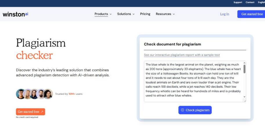
Task: Click the Winston AI logo
Action: point(15,14)
